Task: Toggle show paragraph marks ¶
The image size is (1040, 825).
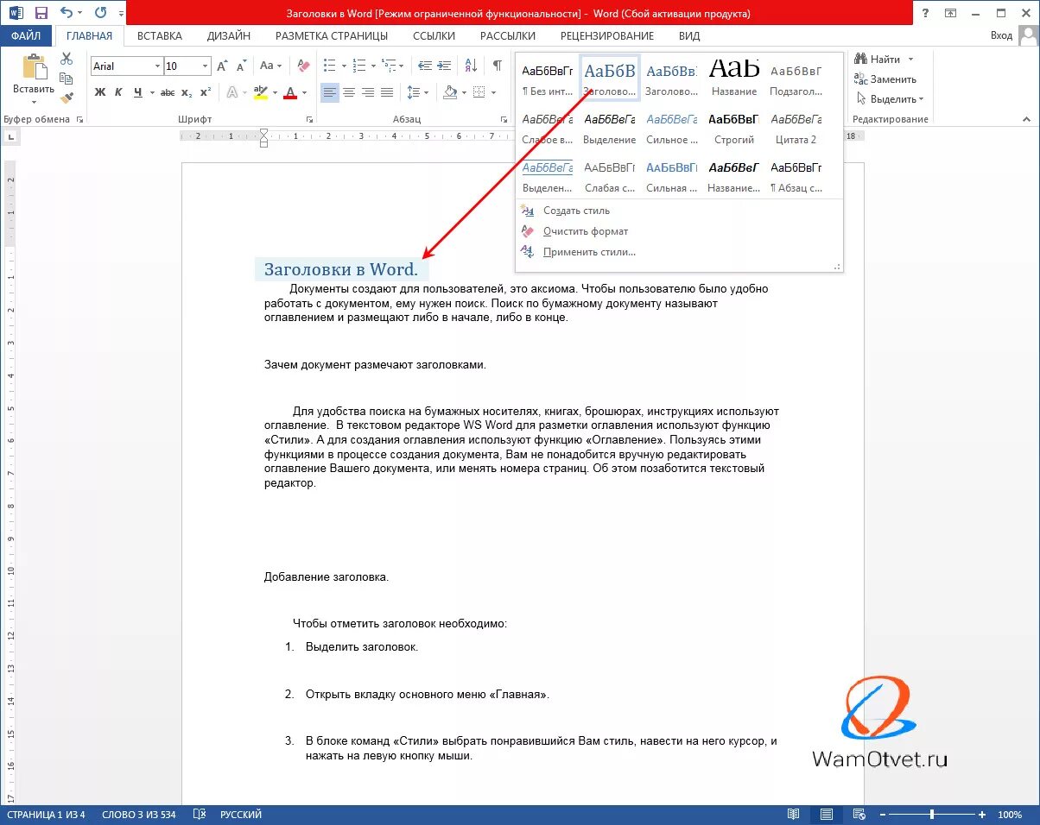Action: [498, 66]
